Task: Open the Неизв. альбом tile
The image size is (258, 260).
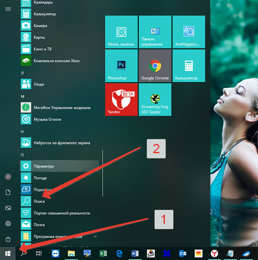Action: click(121, 32)
